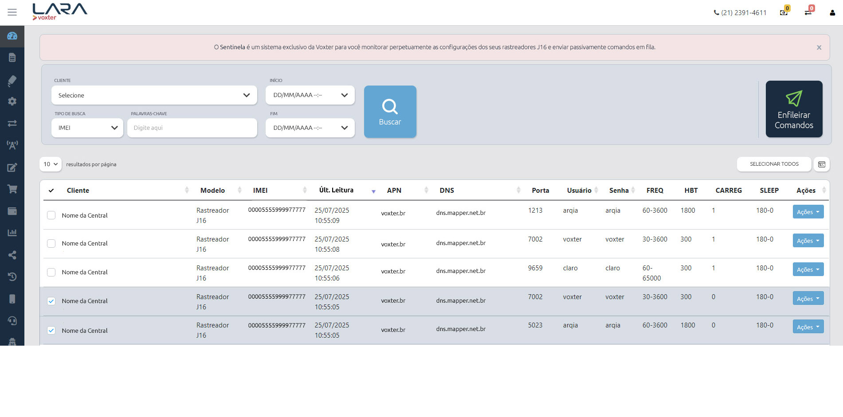Type in the Palavras-chave input field
843x417 pixels.
click(192, 128)
